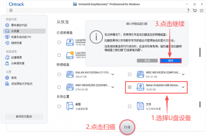Check the 桌面 location checkbox
The width and height of the screenshot is (206, 136).
pos(59,106)
